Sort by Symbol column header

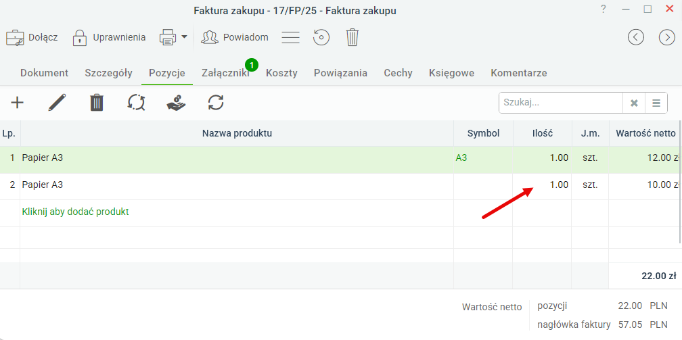pyautogui.click(x=483, y=133)
